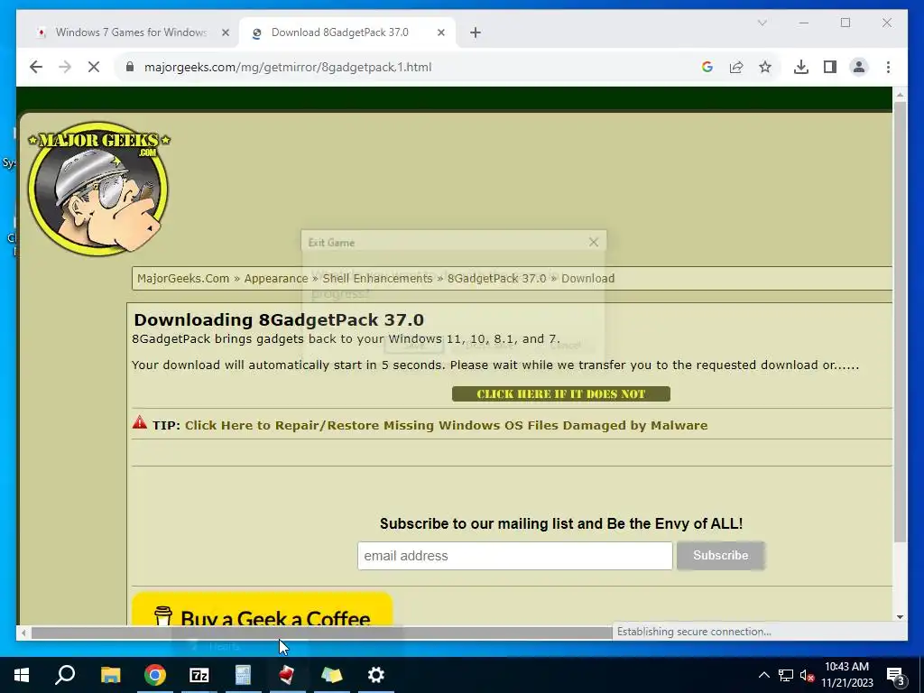Open 7-Zip from taskbar
The width and height of the screenshot is (924, 693).
pyautogui.click(x=199, y=675)
